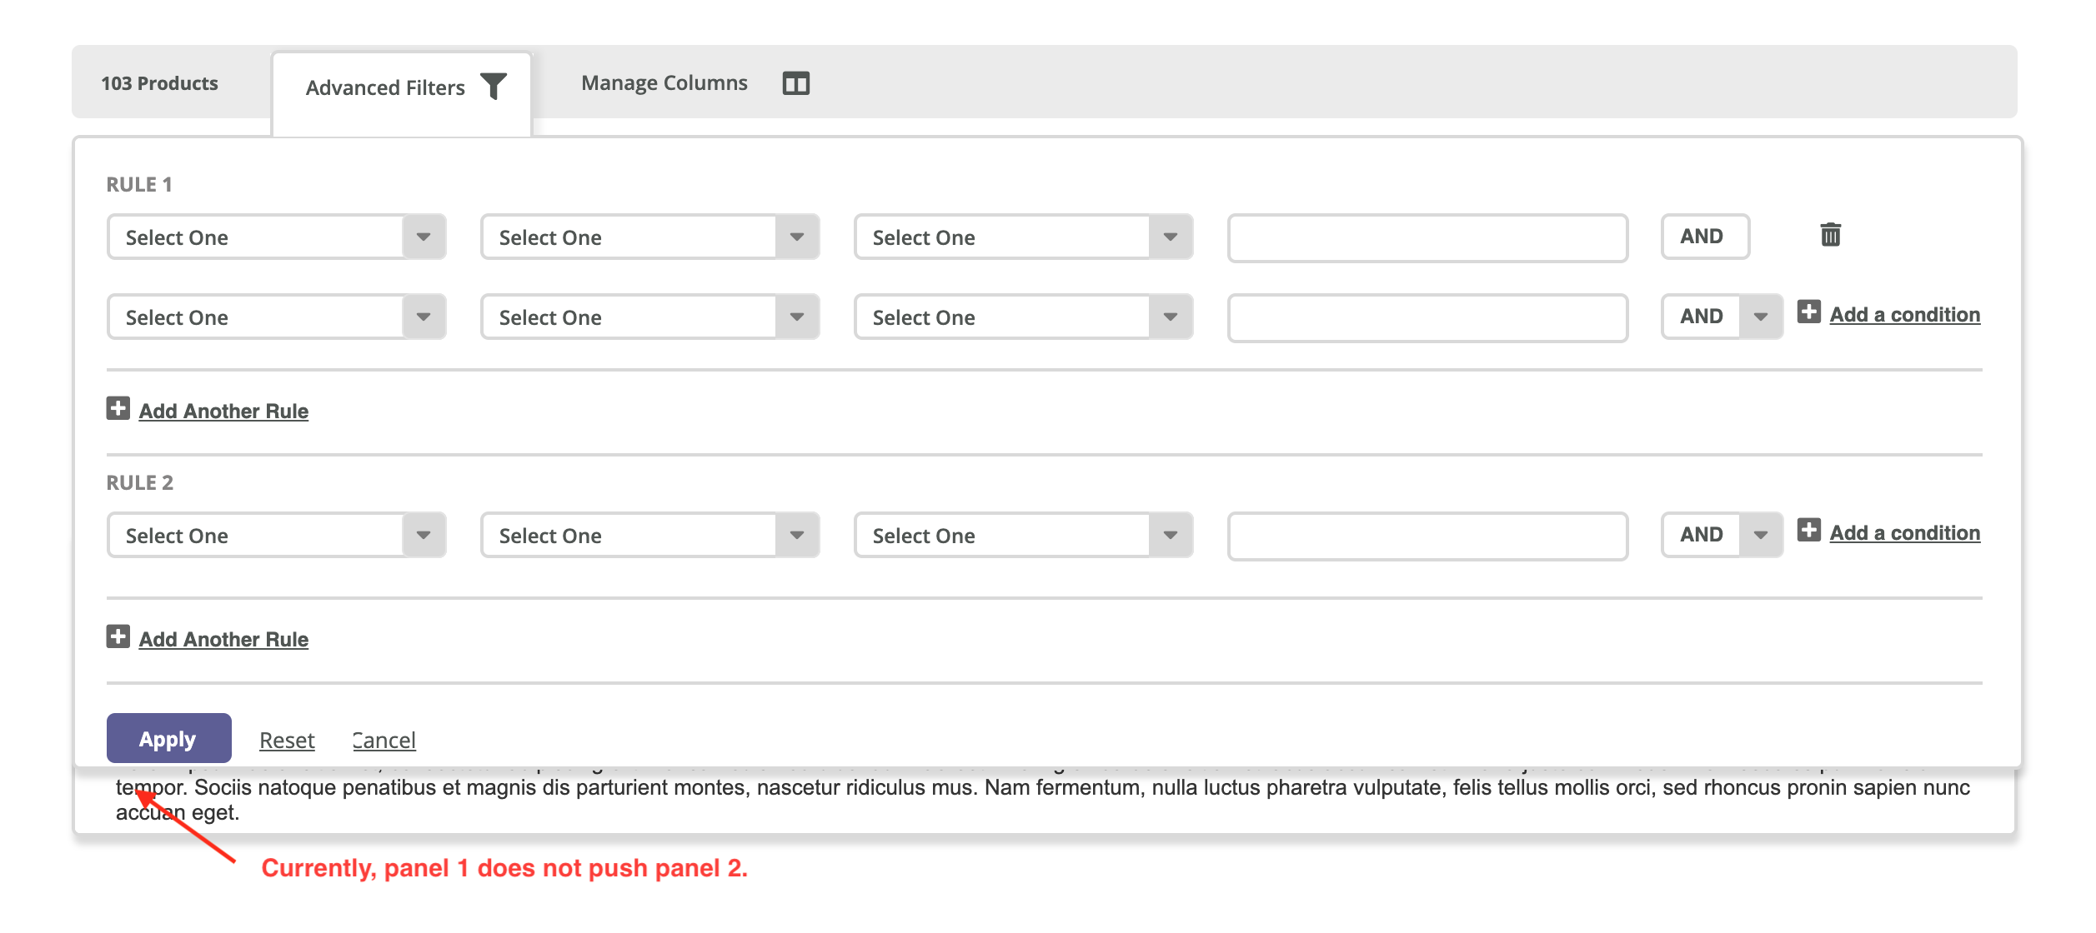Click the AND button in Rule 1's first row
2096x933 pixels.
pos(1703,237)
